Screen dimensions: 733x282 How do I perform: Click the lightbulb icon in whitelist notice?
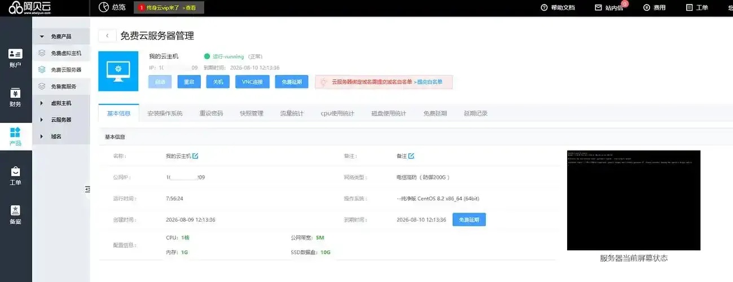point(323,82)
